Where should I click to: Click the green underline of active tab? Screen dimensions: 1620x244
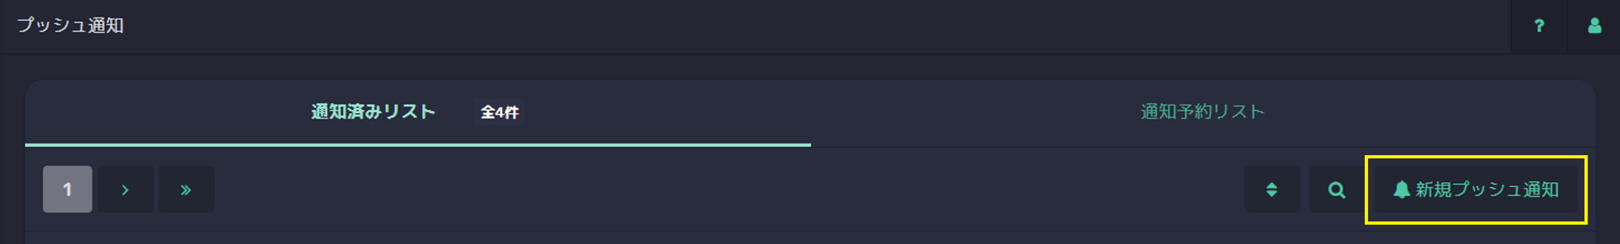click(x=417, y=145)
